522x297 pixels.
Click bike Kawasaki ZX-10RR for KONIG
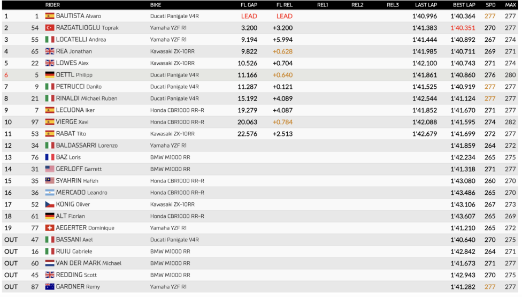click(x=172, y=204)
